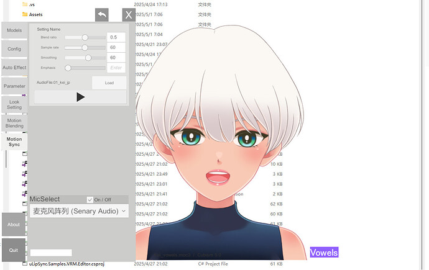Select the Assets folder in file explorer

(32, 14)
